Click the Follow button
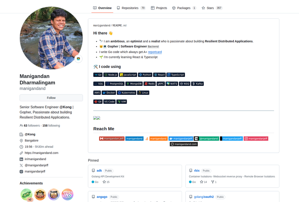The height and width of the screenshot is (202, 299). (x=51, y=98)
